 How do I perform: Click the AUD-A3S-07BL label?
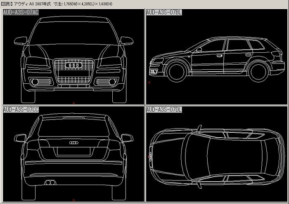coord(164,12)
